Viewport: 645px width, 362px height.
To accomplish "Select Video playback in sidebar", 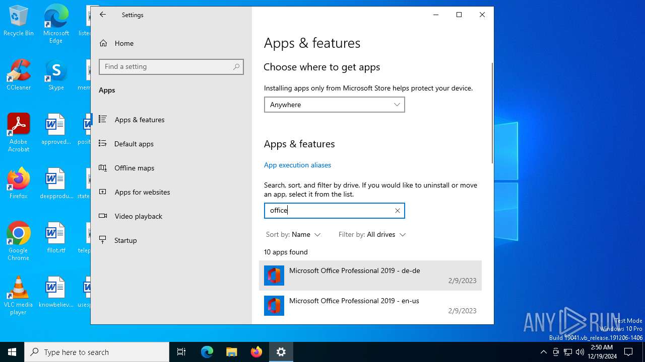I will (138, 216).
